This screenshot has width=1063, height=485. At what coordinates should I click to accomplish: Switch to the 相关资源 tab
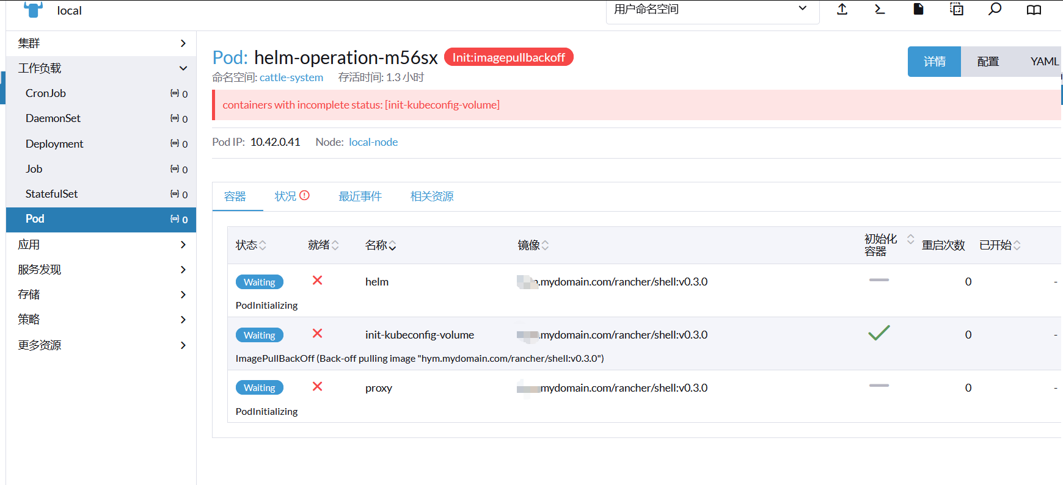pos(432,196)
